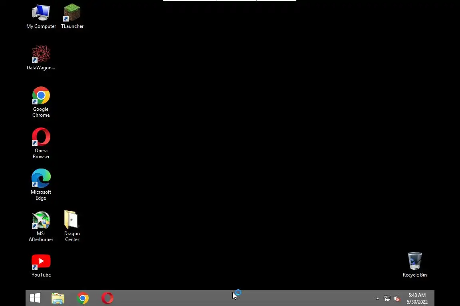Click the 'YouTube' label text

[x=41, y=275]
